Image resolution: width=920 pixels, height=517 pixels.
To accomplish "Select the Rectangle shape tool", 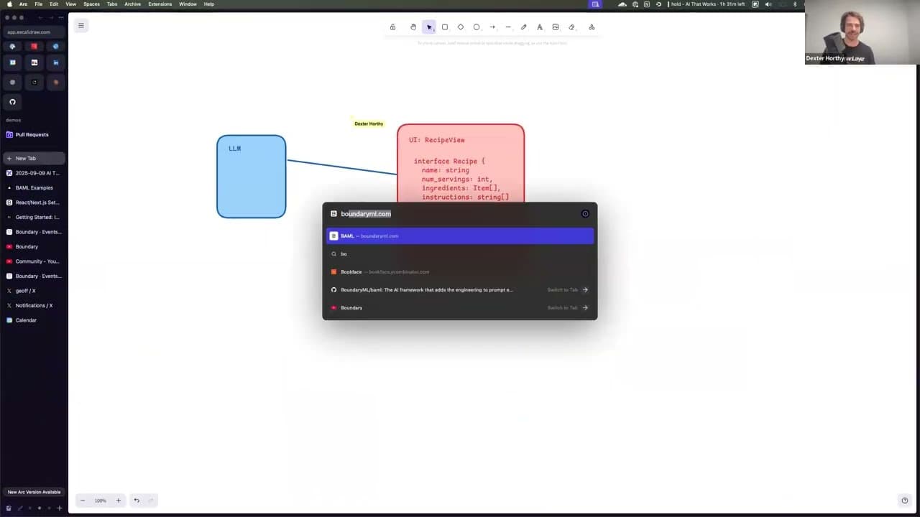I will pyautogui.click(x=445, y=27).
